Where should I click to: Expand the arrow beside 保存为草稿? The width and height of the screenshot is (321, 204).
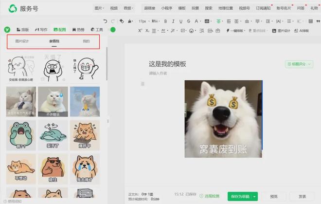pyautogui.click(x=254, y=196)
